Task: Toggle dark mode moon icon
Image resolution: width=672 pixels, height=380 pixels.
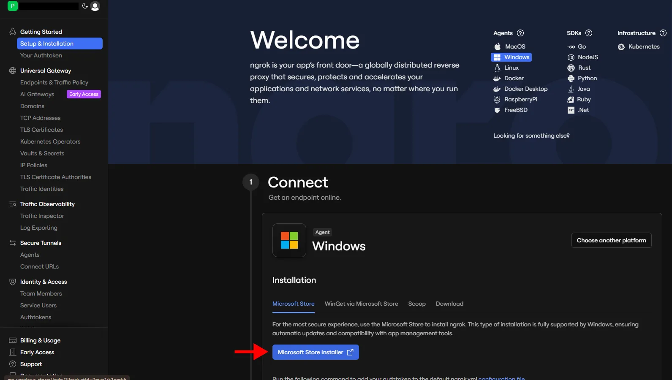Action: coord(85,6)
